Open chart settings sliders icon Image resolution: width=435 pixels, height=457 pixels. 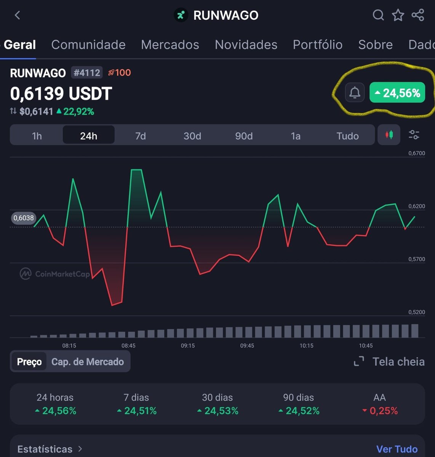pyautogui.click(x=414, y=135)
